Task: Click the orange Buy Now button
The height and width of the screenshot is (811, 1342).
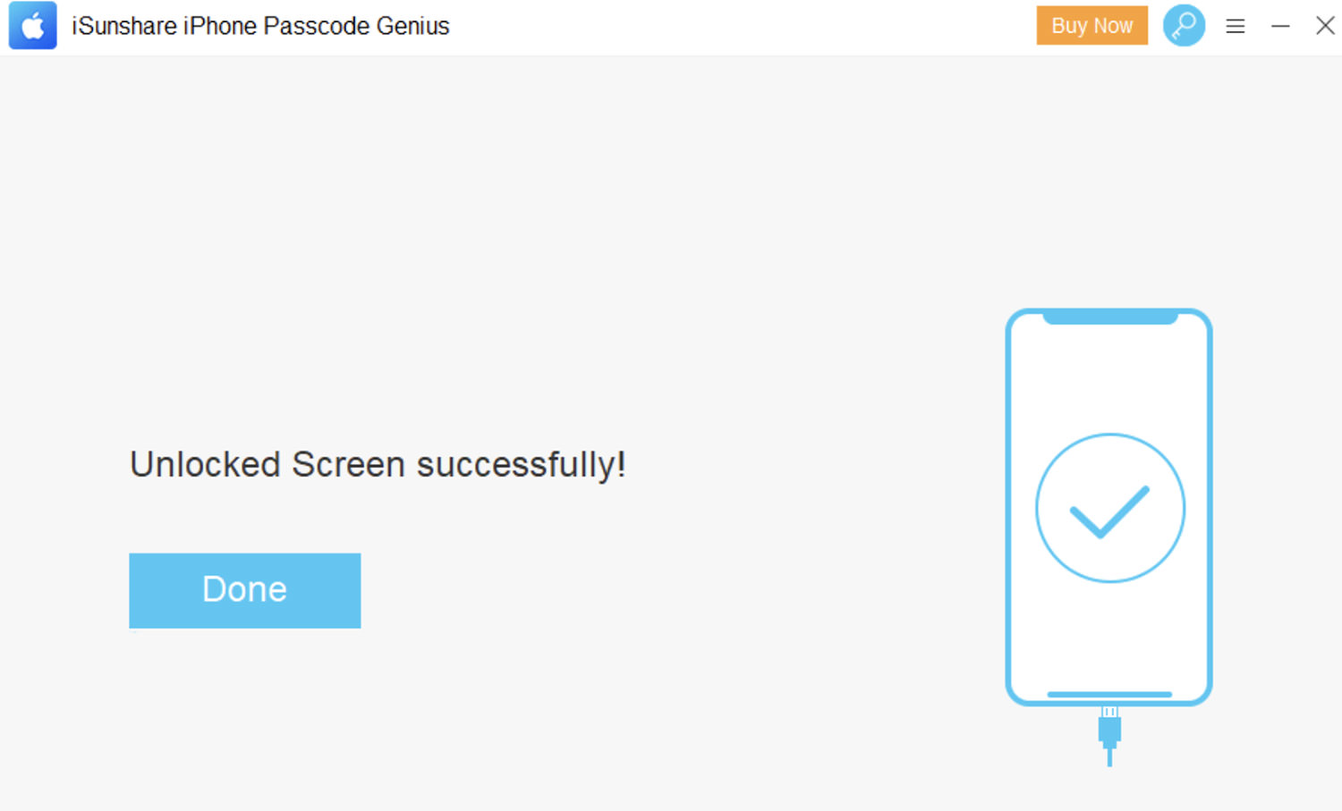Action: coord(1091,25)
